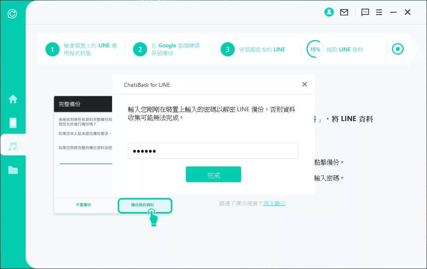The height and width of the screenshot is (269, 427).
Task: Open the Home icon in sidebar
Action: coord(13,99)
